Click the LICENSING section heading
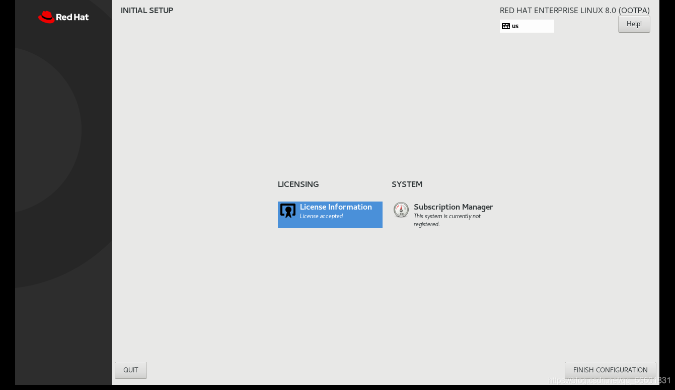Viewport: 675px width, 390px height. [x=298, y=184]
